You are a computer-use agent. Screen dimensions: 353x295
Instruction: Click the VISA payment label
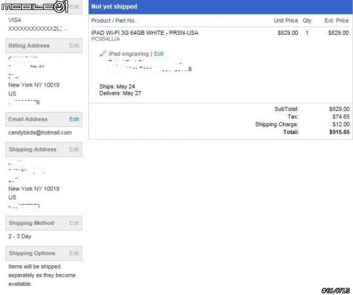point(15,20)
